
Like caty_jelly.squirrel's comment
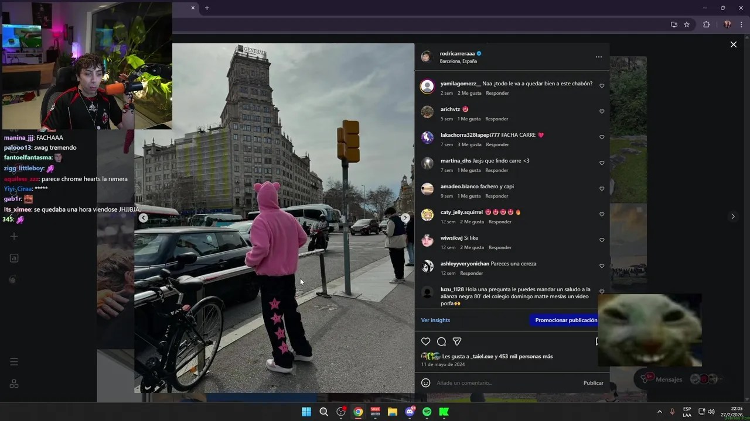[602, 215]
